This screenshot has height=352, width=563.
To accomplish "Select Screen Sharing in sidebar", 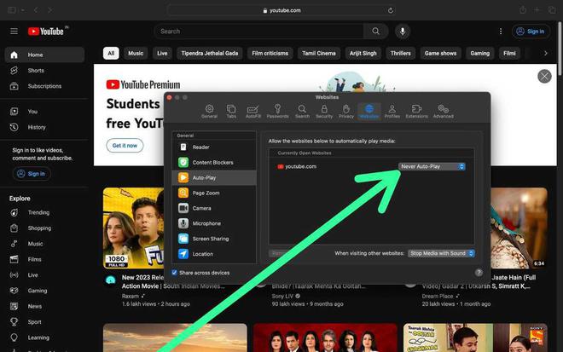I will tap(214, 239).
